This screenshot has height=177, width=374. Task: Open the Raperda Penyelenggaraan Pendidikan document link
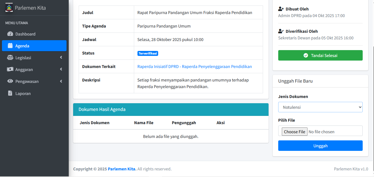[x=195, y=67]
